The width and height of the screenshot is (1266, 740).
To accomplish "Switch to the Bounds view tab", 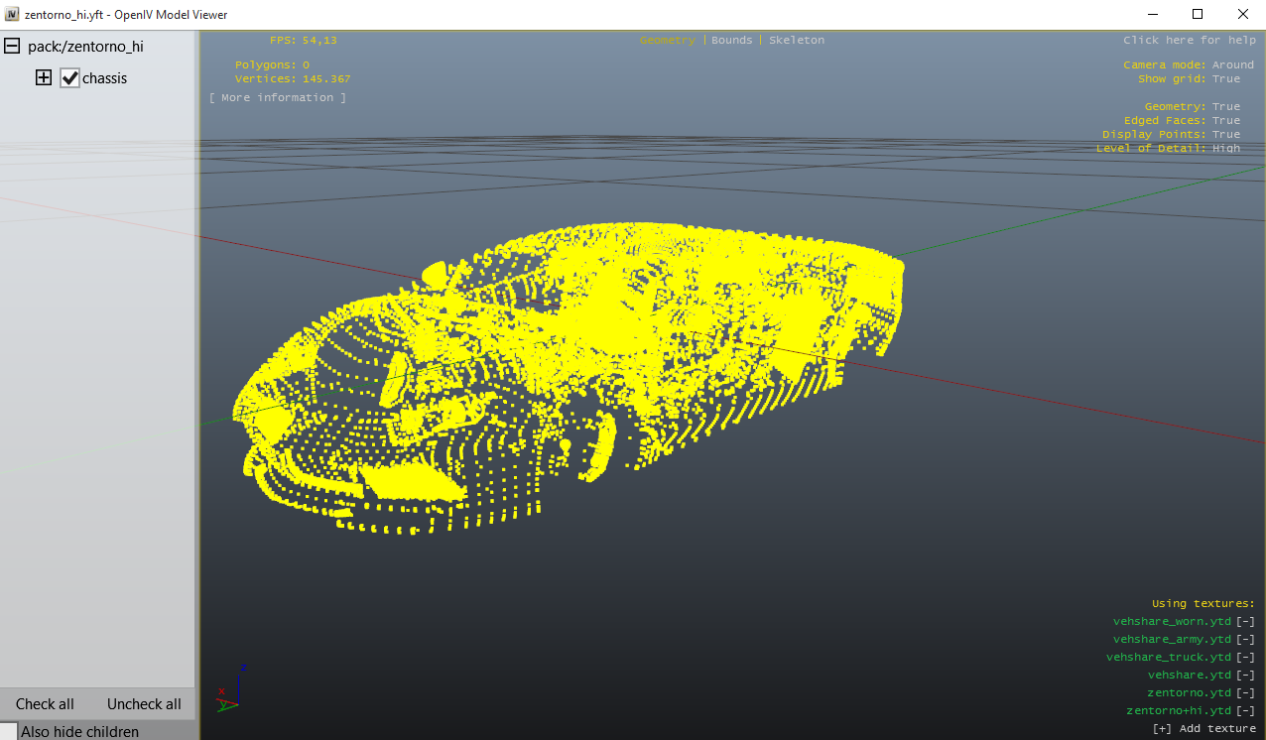I will point(731,40).
